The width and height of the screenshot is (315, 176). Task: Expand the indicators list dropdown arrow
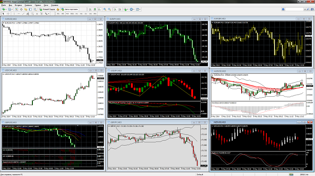pos(128,9)
